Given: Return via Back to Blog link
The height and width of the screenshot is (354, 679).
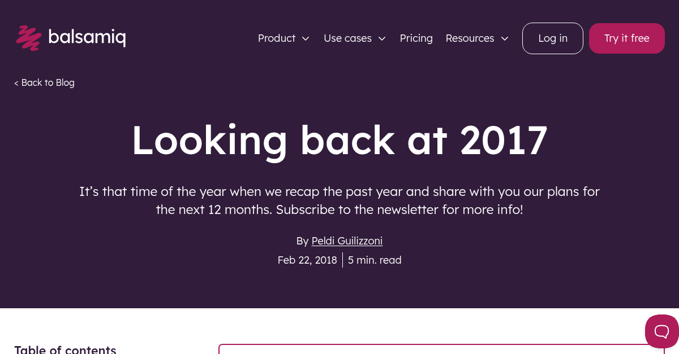Looking at the screenshot, I should point(44,82).
